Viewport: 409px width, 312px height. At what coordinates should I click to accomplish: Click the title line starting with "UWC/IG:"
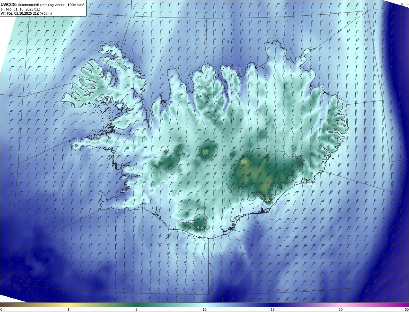point(43,4)
